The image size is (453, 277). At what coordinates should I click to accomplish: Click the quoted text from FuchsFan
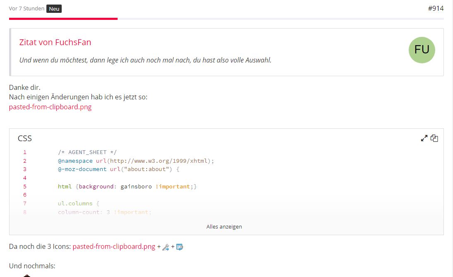145,60
